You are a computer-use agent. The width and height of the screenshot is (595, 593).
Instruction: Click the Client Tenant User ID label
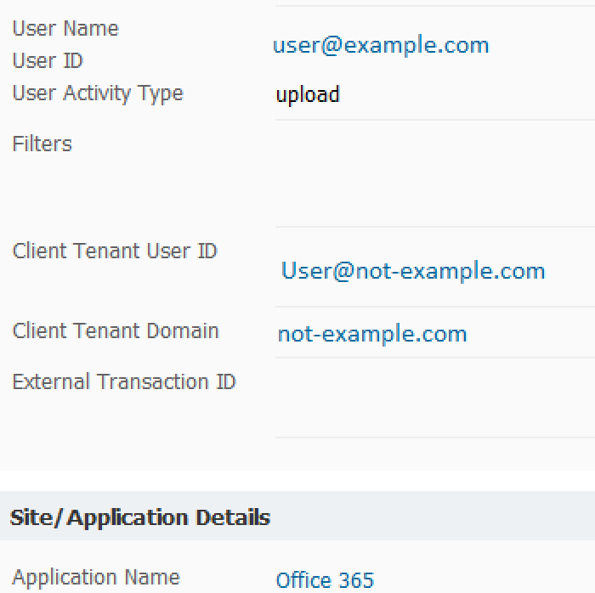115,251
